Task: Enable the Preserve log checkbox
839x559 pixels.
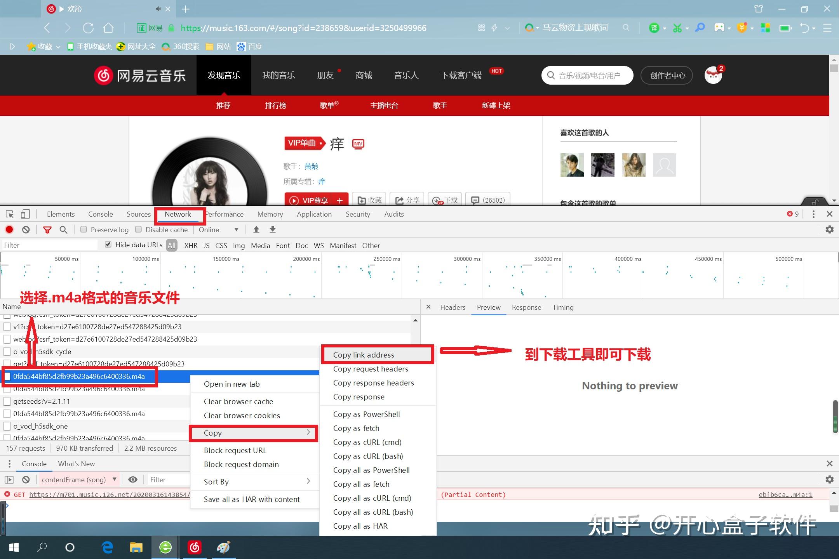Action: tap(83, 229)
